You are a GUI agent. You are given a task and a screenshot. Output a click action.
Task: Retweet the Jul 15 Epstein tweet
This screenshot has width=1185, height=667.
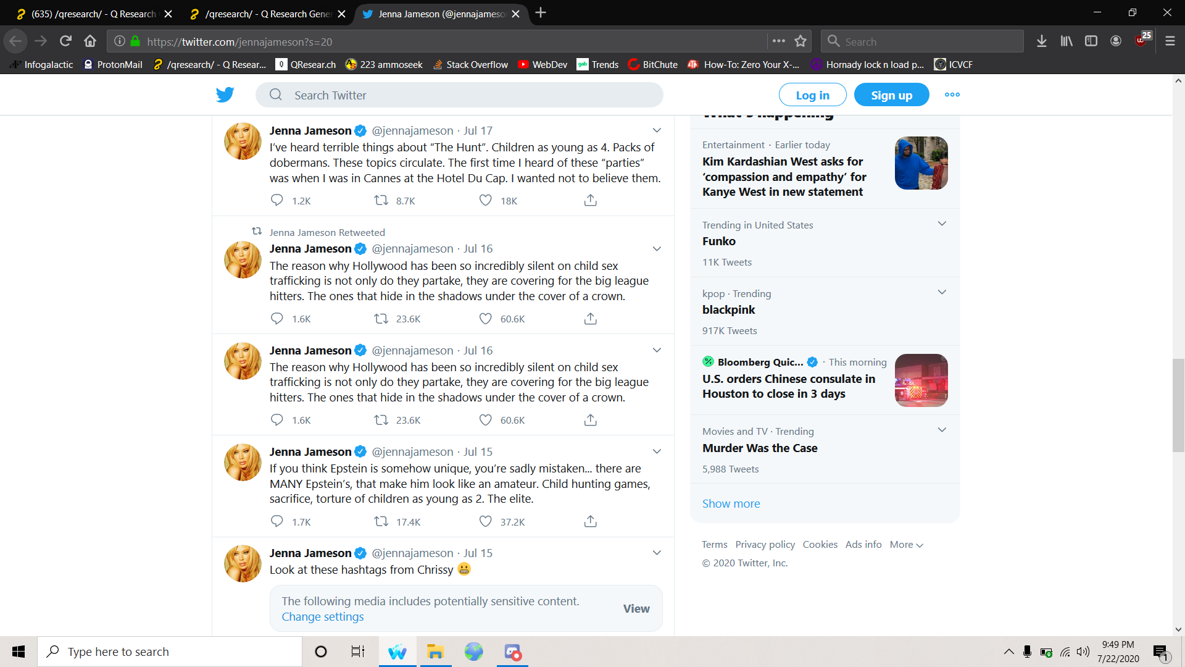coord(381,521)
